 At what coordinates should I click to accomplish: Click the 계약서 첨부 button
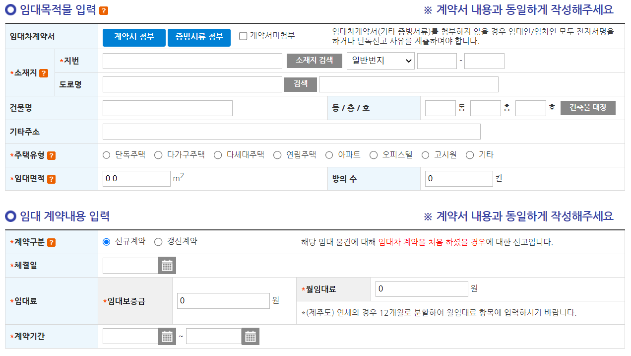[x=133, y=37]
